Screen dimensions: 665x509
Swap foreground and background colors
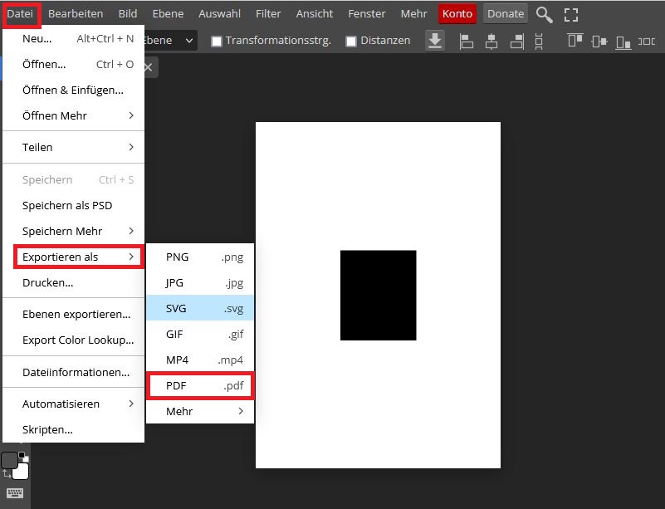(7, 473)
